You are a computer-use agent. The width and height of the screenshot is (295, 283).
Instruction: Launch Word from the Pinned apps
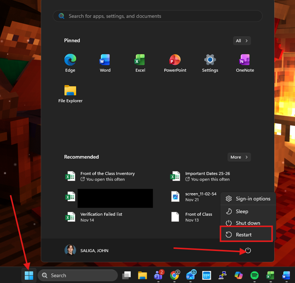pyautogui.click(x=105, y=63)
